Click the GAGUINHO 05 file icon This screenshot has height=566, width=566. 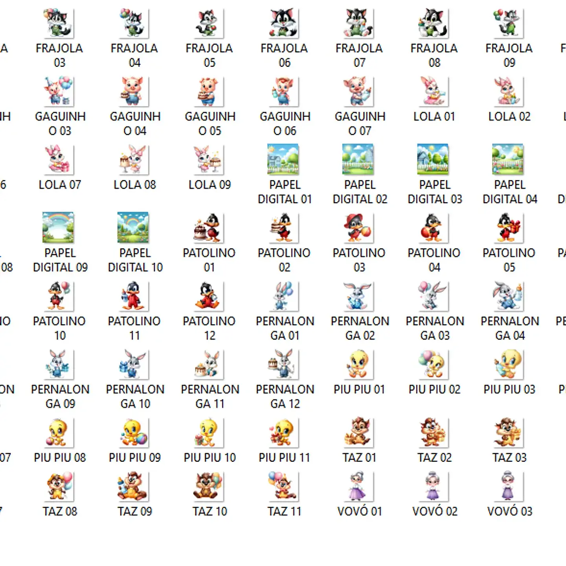(209, 92)
